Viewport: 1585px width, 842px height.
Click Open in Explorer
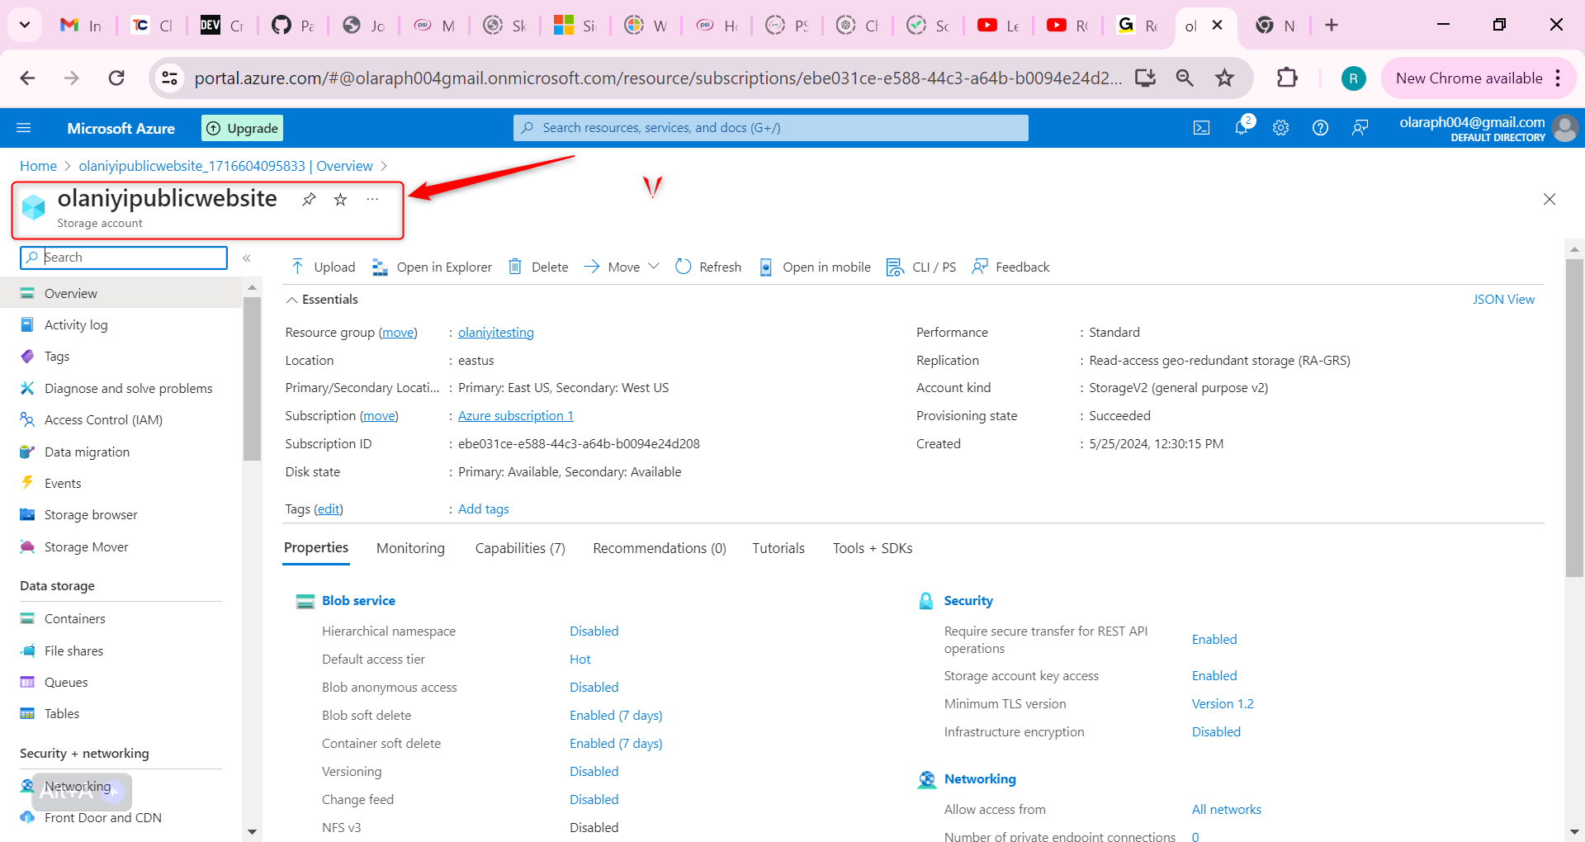432,267
